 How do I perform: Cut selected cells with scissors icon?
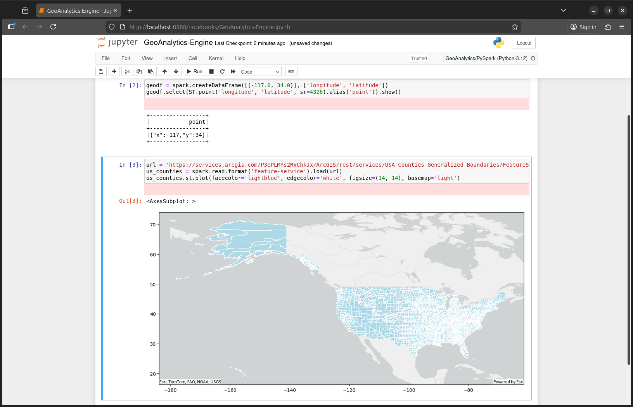[127, 71]
